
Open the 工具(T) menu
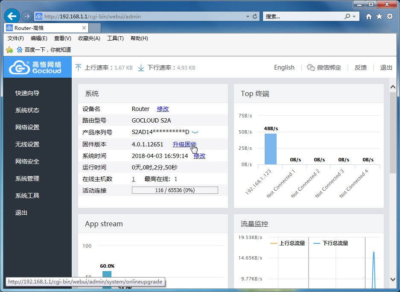pyautogui.click(x=115, y=38)
